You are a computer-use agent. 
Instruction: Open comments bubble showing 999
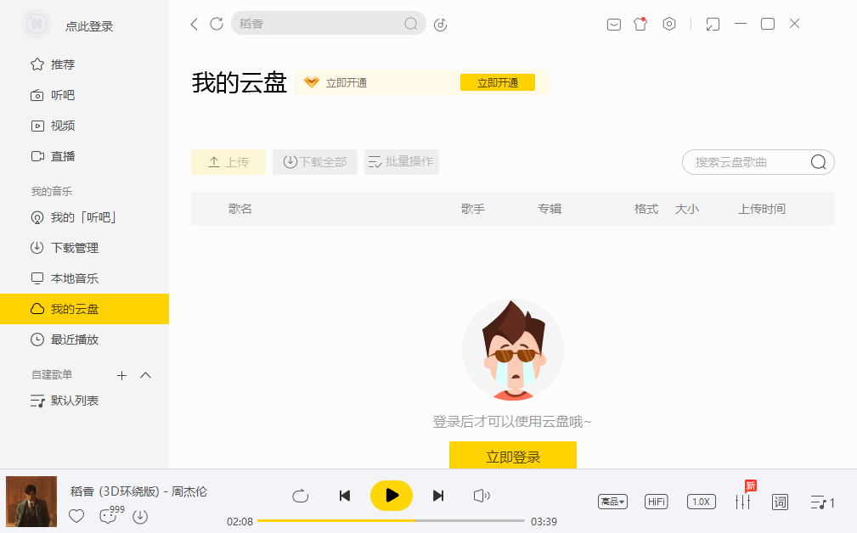point(111,514)
